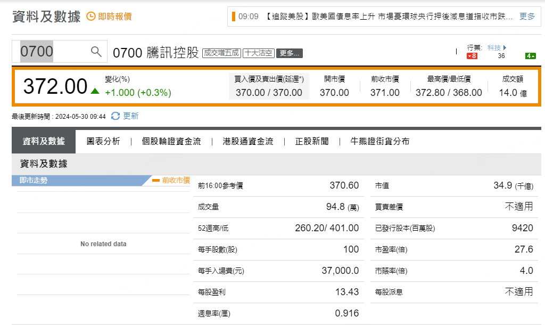Click the 每股派息 row label
The height and width of the screenshot is (325, 545).
389,292
